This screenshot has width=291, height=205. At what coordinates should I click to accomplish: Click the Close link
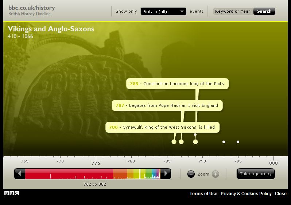281,193
